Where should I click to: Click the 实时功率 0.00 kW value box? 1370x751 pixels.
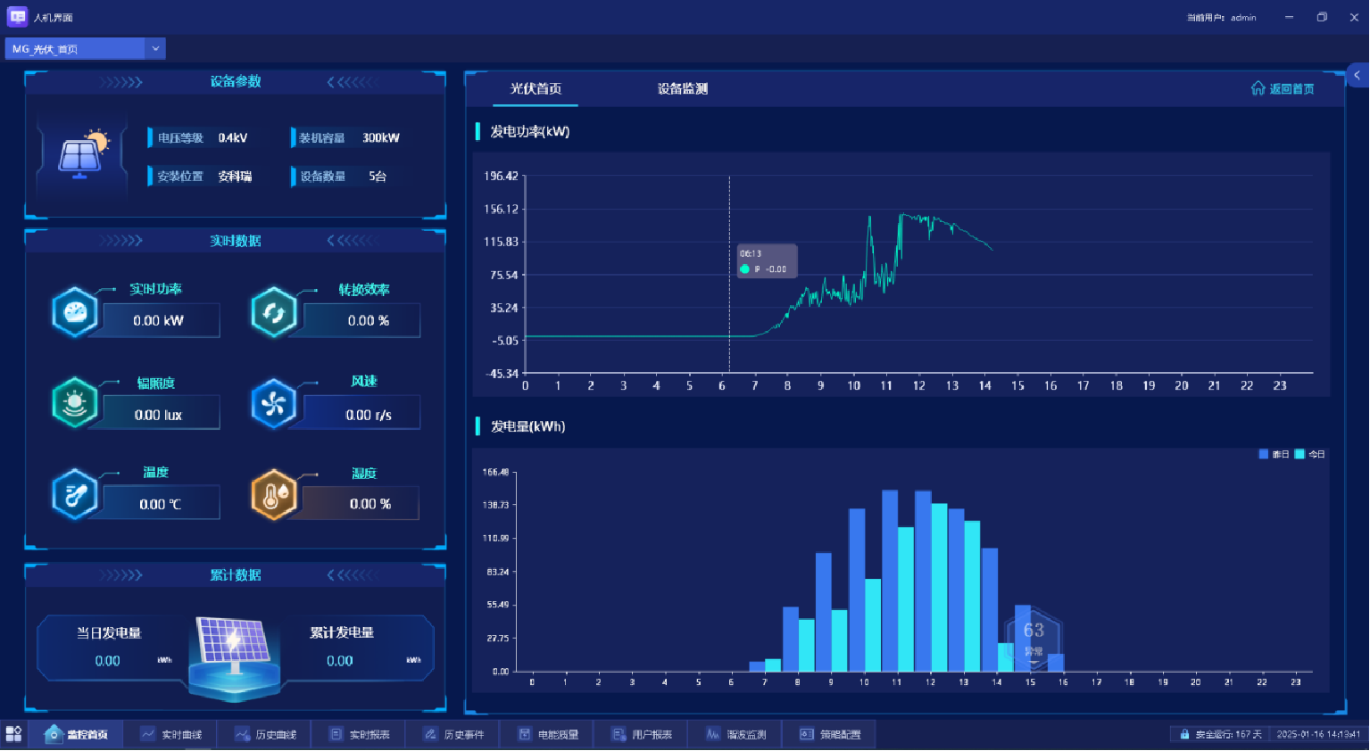(161, 320)
